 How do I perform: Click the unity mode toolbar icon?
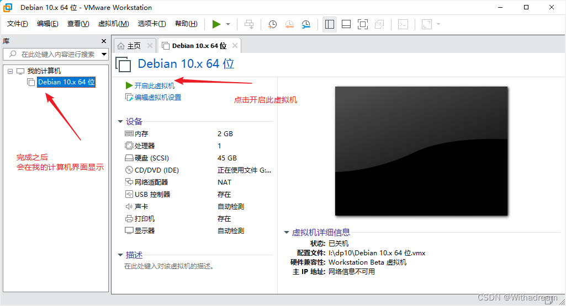pyautogui.click(x=379, y=24)
